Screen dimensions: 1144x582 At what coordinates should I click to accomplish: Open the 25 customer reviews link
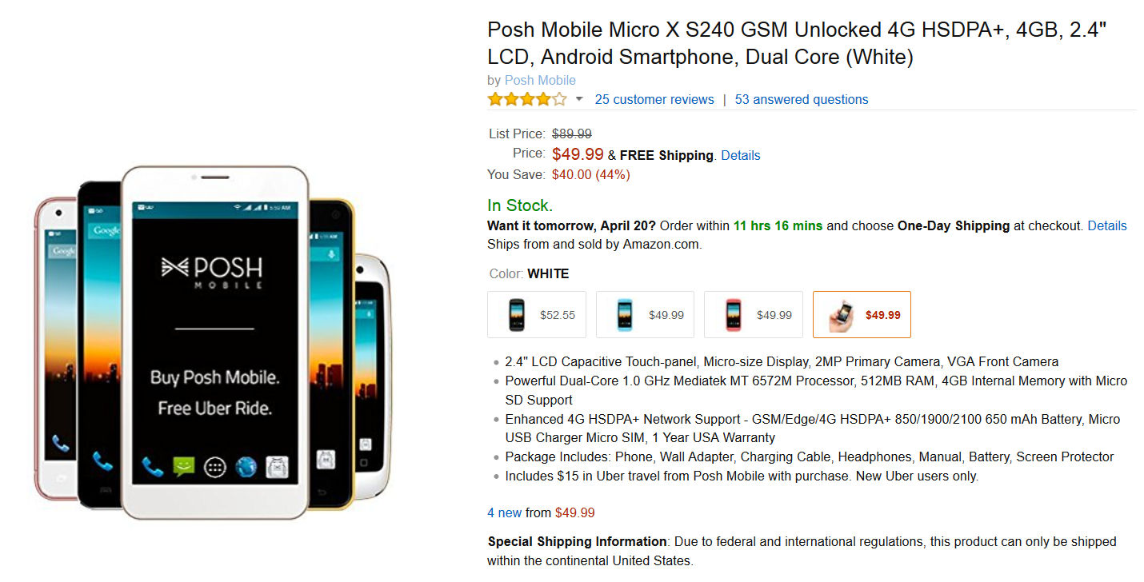654,99
